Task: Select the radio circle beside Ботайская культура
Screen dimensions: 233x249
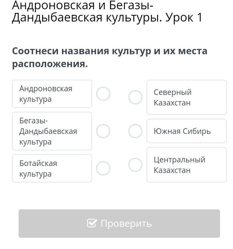Action: coord(103,168)
